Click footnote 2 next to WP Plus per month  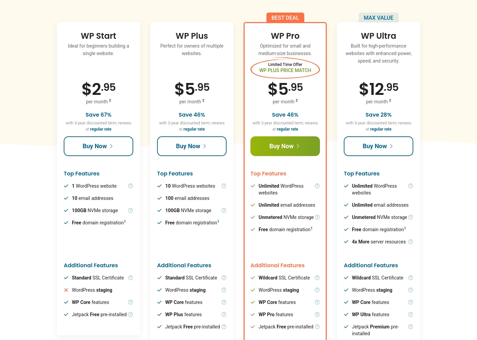(203, 100)
